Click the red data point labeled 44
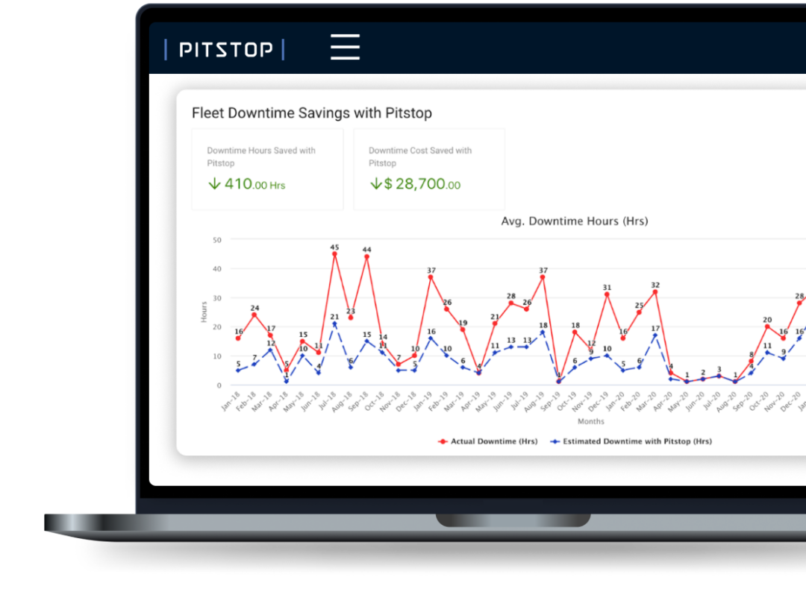This screenshot has width=806, height=612. pos(366,257)
